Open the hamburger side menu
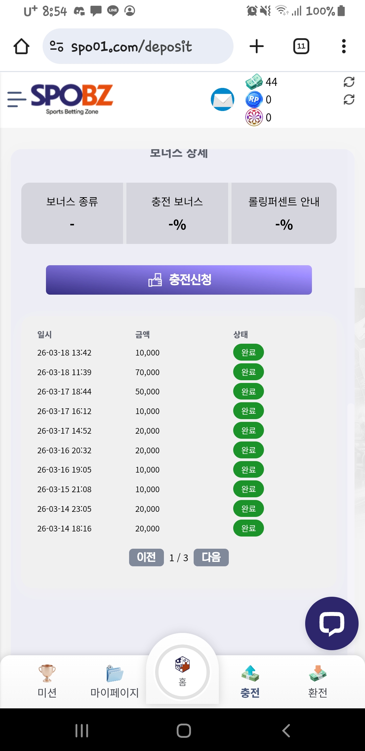365x751 pixels. [17, 99]
